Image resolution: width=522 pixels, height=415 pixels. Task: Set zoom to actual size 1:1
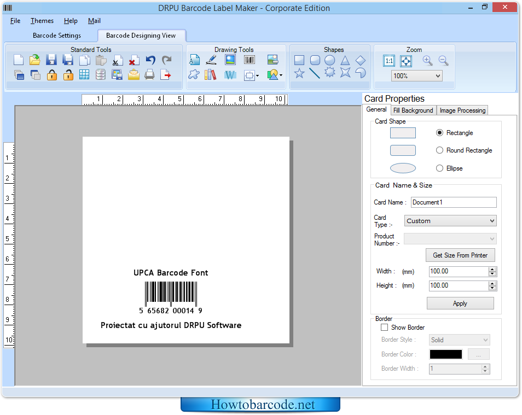(x=389, y=61)
